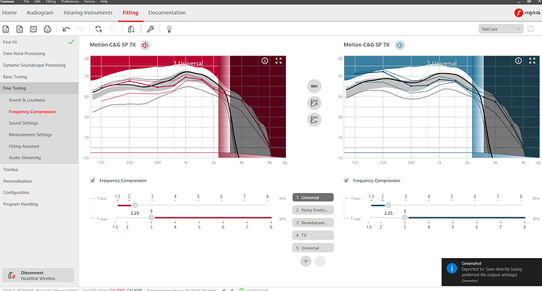Mute the right blue hearing instrument speaker
The width and height of the screenshot is (542, 291).
pos(400,45)
